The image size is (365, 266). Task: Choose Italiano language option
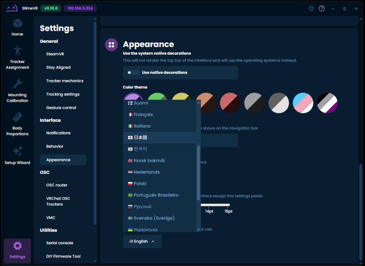tap(159, 126)
